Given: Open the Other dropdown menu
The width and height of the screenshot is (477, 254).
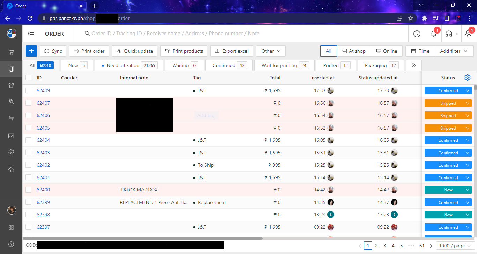Looking at the screenshot, I should [x=271, y=51].
